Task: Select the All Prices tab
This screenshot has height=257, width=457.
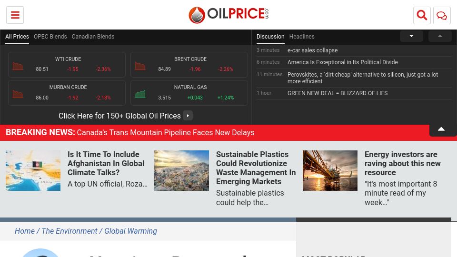Action: click(x=17, y=37)
